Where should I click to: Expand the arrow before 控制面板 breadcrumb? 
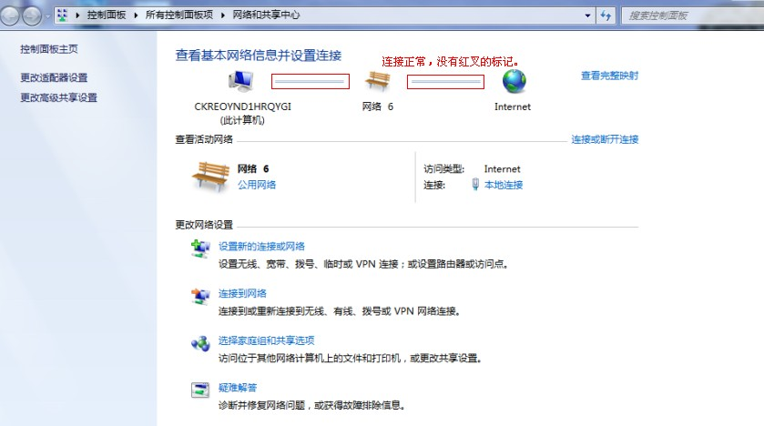(77, 15)
